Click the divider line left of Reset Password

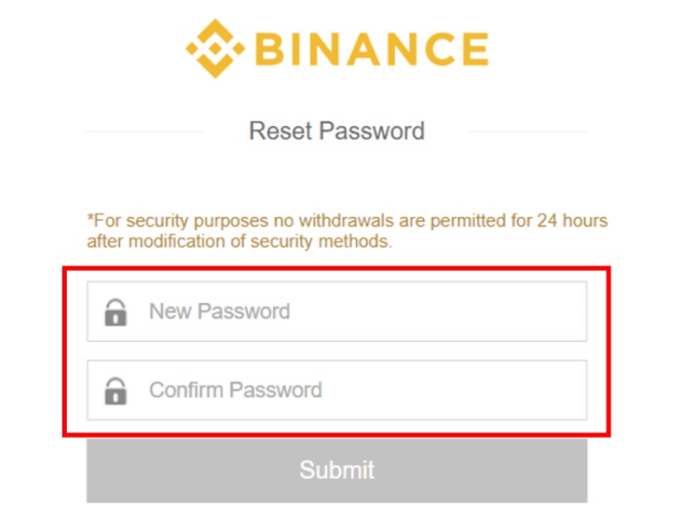pyautogui.click(x=145, y=132)
